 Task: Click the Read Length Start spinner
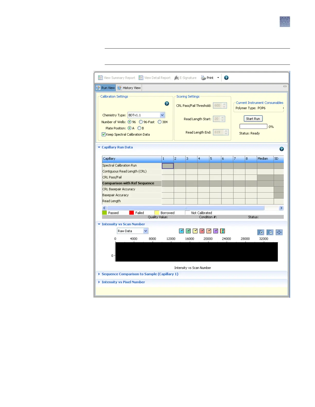click(x=219, y=119)
